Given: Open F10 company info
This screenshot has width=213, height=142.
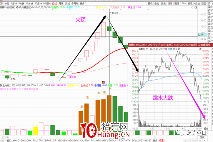Looking at the screenshot, I should click(183, 3).
